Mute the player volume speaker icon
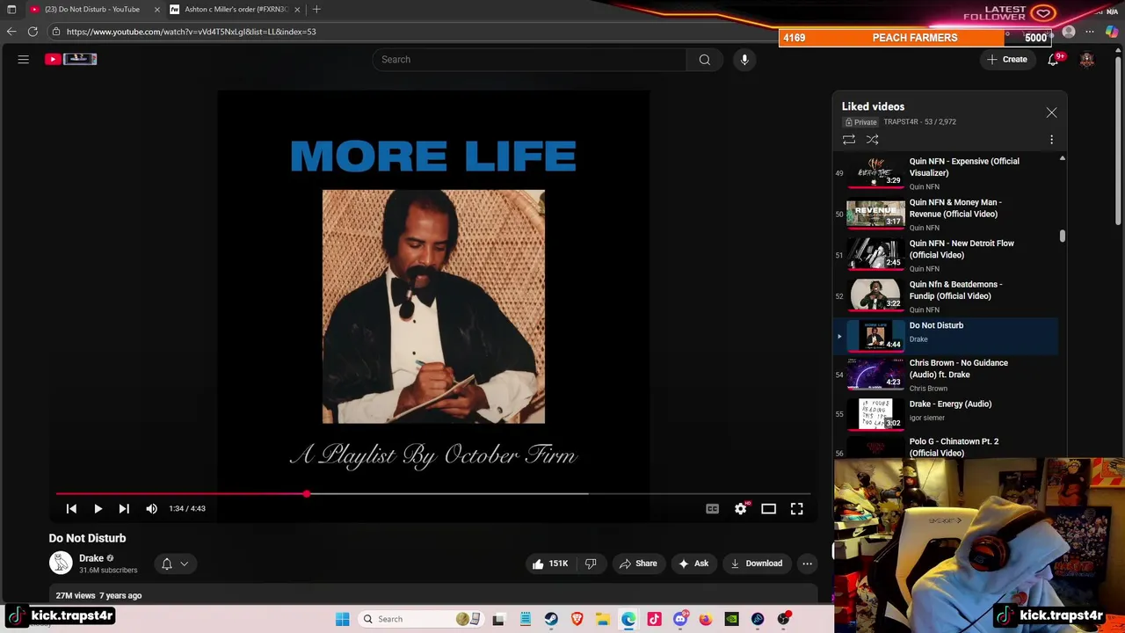1125x633 pixels. tap(151, 508)
